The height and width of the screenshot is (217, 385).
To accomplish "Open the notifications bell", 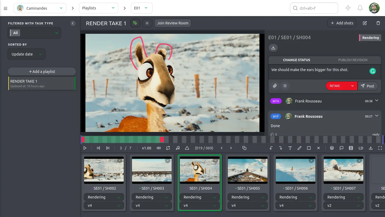I will (x=360, y=8).
